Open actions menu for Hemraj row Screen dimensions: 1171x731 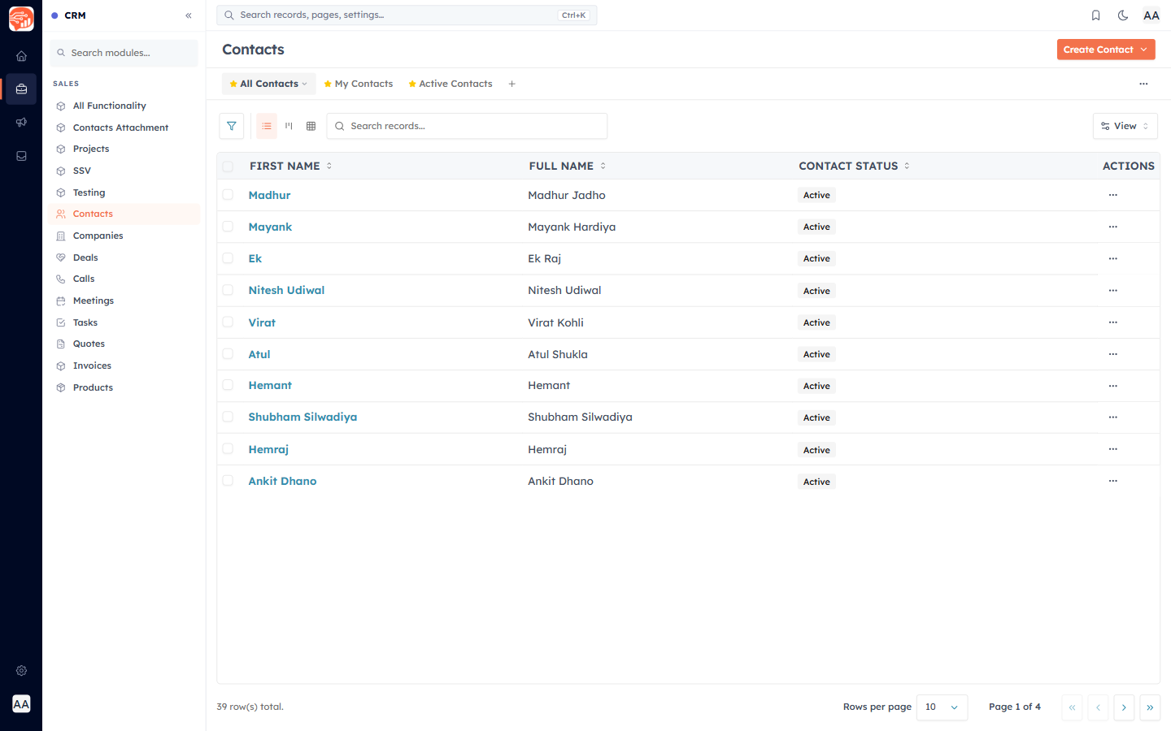tap(1113, 449)
